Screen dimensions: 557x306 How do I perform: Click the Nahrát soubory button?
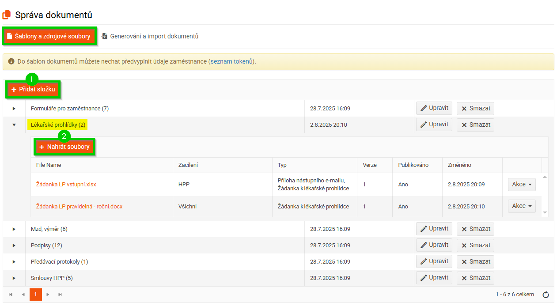tap(64, 147)
